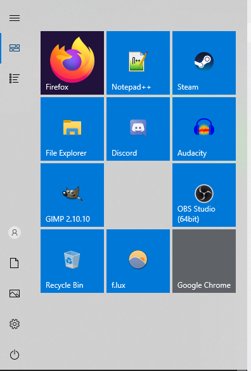This screenshot has height=371, width=251.
Task: Open the Documents folder shortcut
Action: [x=15, y=263]
